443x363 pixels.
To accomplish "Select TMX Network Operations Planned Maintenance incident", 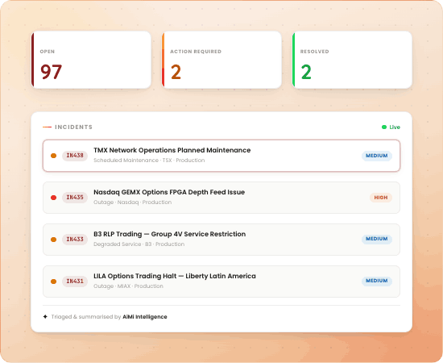I will click(221, 156).
